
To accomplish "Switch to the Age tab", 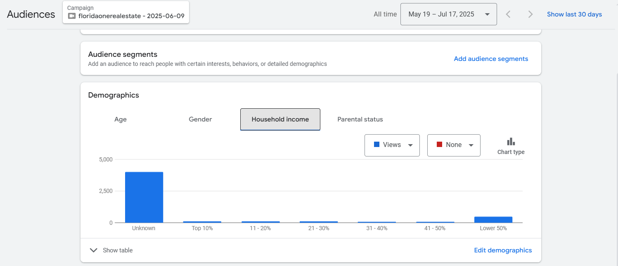I will 121,119.
